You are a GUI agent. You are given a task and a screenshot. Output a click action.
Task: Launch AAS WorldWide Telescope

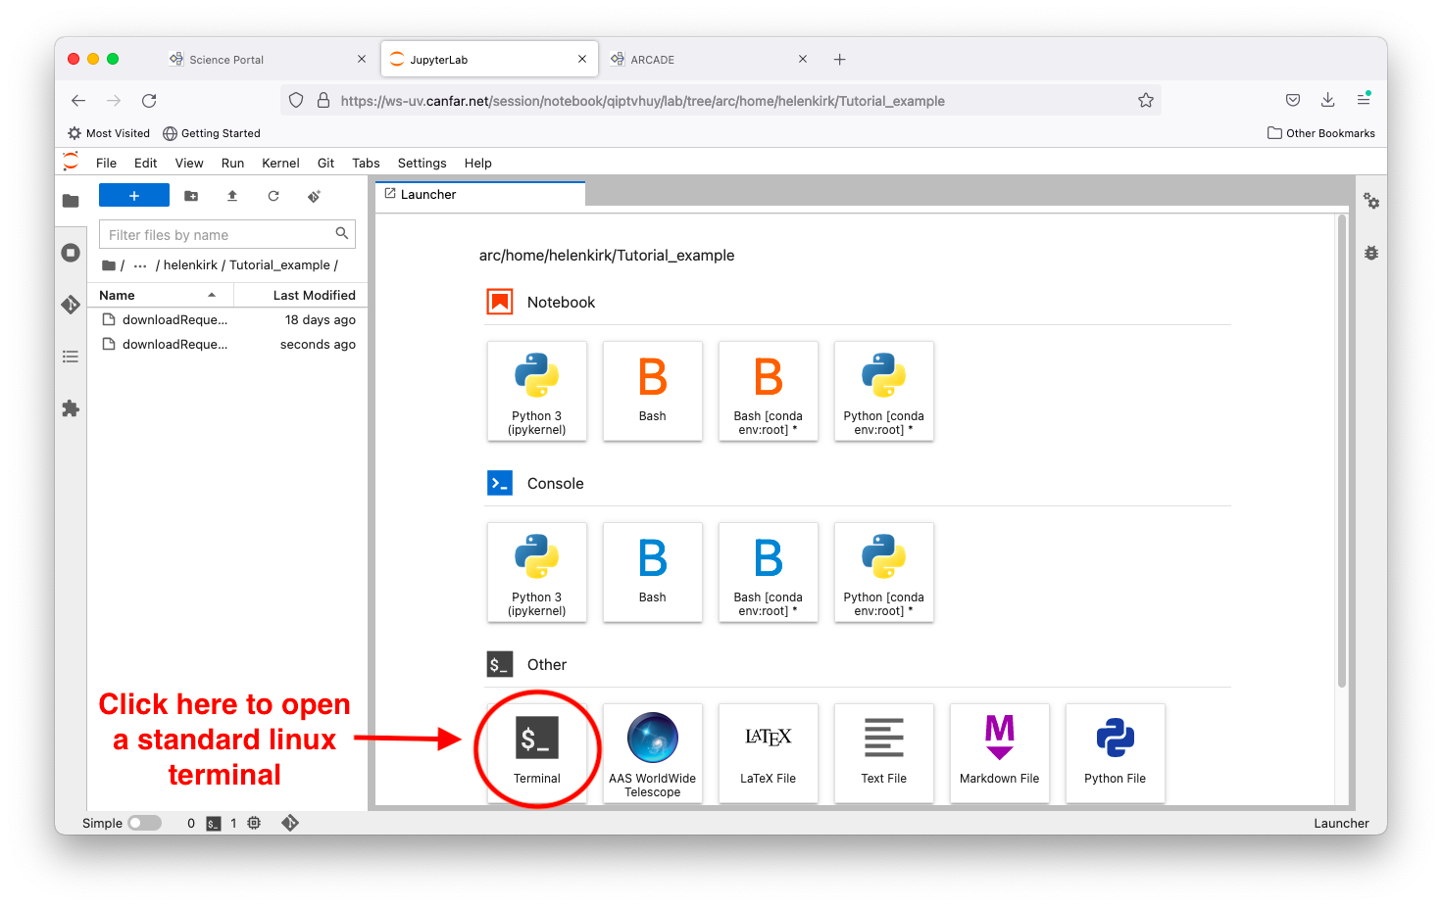click(x=653, y=752)
